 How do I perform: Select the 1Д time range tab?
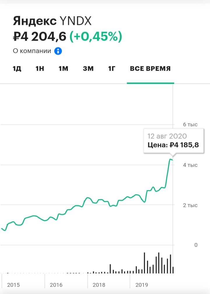(17, 69)
